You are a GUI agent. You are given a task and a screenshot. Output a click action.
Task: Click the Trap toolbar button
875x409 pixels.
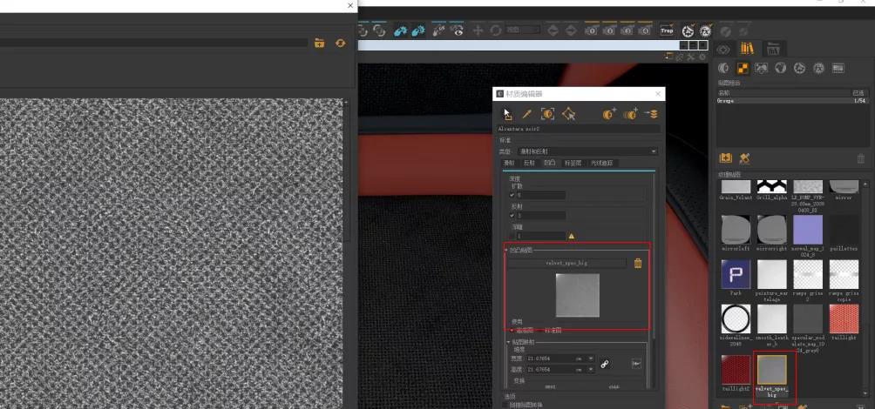pos(667,30)
